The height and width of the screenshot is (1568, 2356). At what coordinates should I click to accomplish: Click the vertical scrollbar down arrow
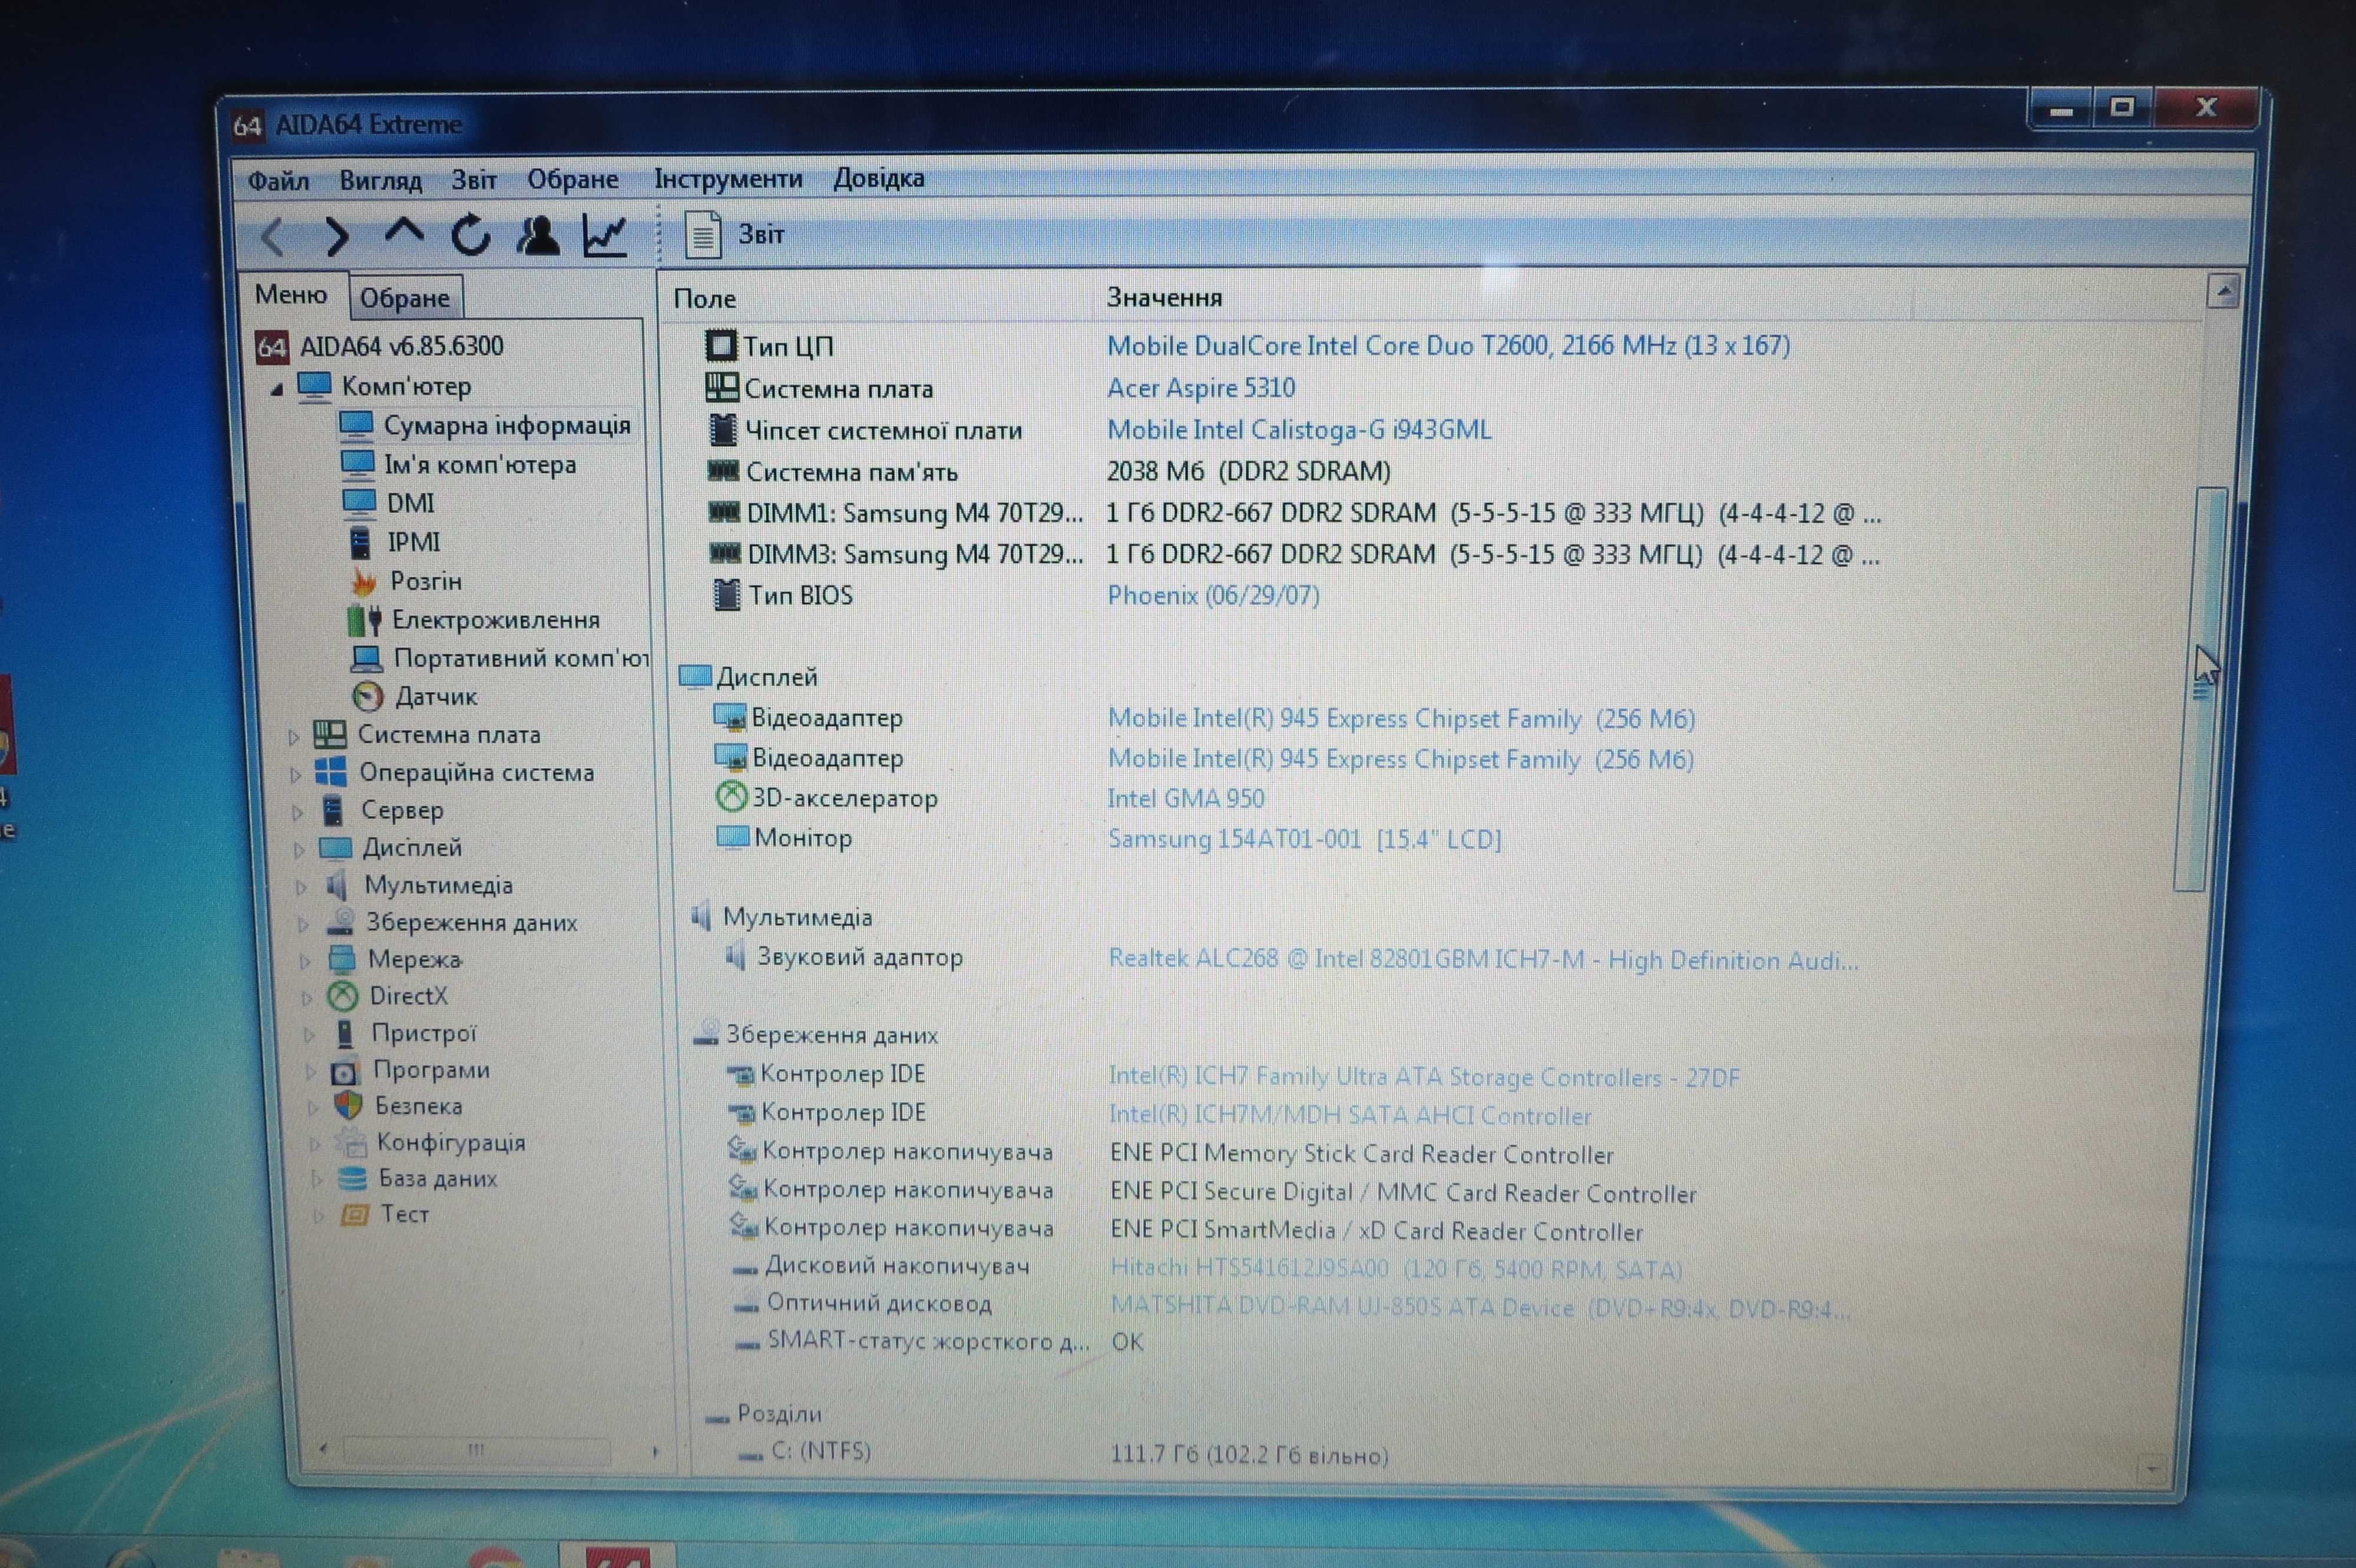[2151, 1469]
